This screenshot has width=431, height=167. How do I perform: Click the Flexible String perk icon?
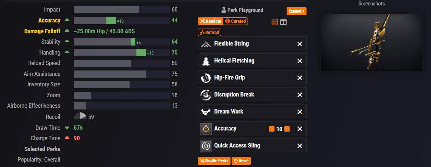click(x=206, y=44)
